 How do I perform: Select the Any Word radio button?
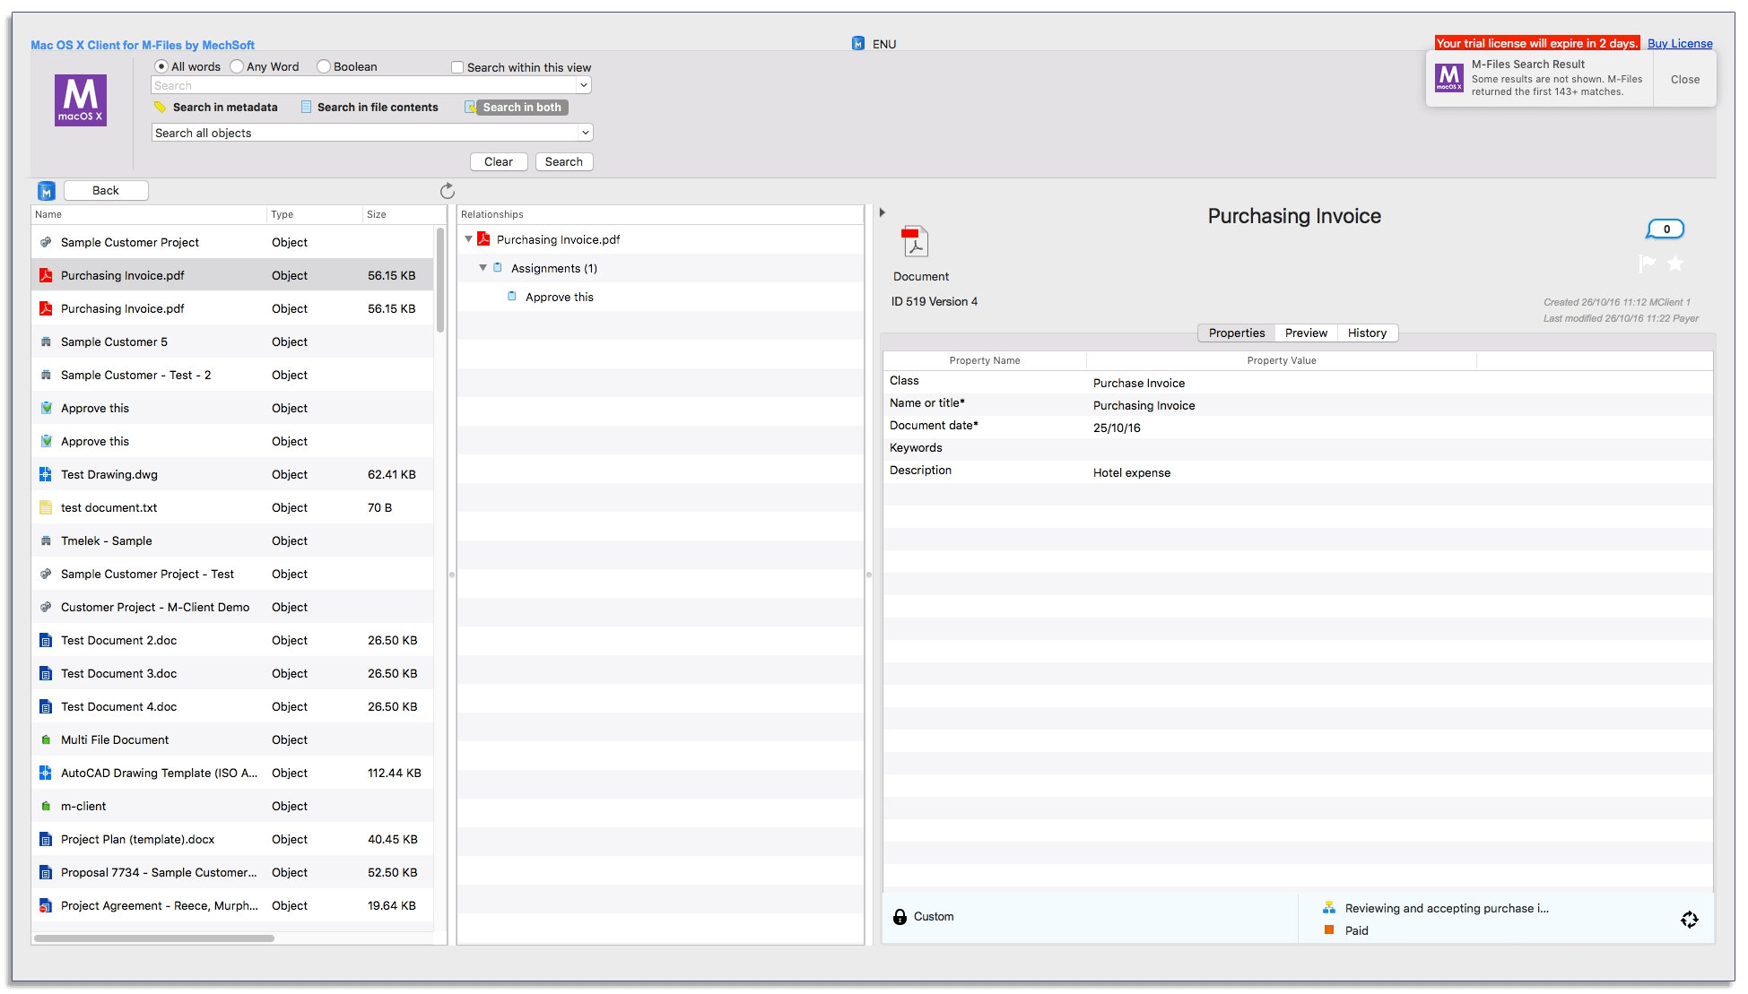click(x=237, y=67)
